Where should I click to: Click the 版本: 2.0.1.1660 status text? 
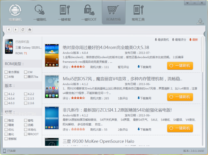pyautogui.click(x=193, y=151)
